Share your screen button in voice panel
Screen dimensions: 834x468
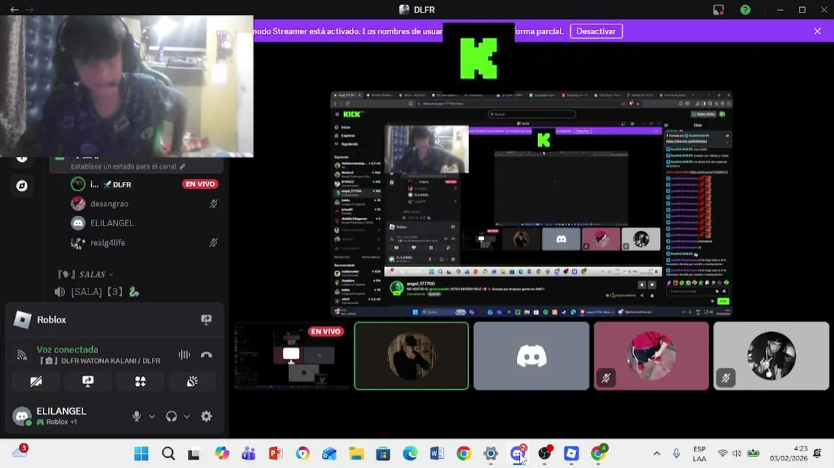(88, 382)
